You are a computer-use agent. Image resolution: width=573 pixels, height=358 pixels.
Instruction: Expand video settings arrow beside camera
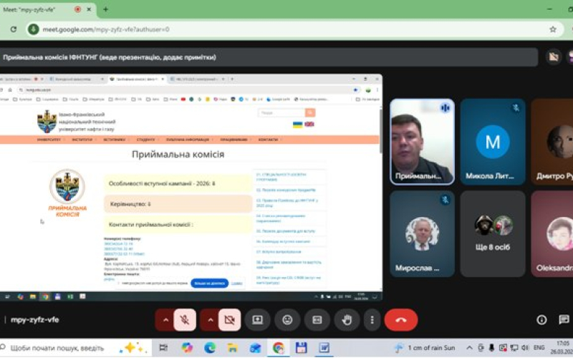point(211,320)
